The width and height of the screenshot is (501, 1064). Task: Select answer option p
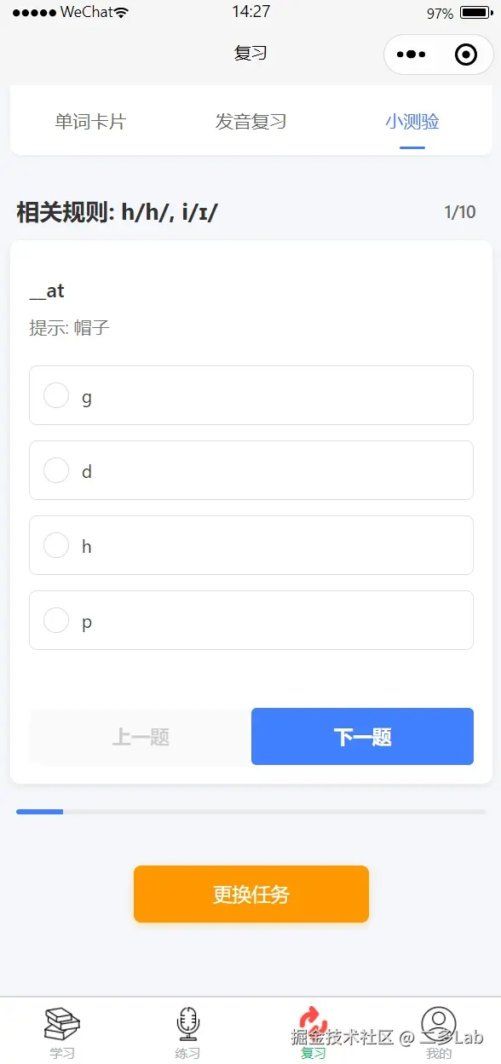point(250,620)
